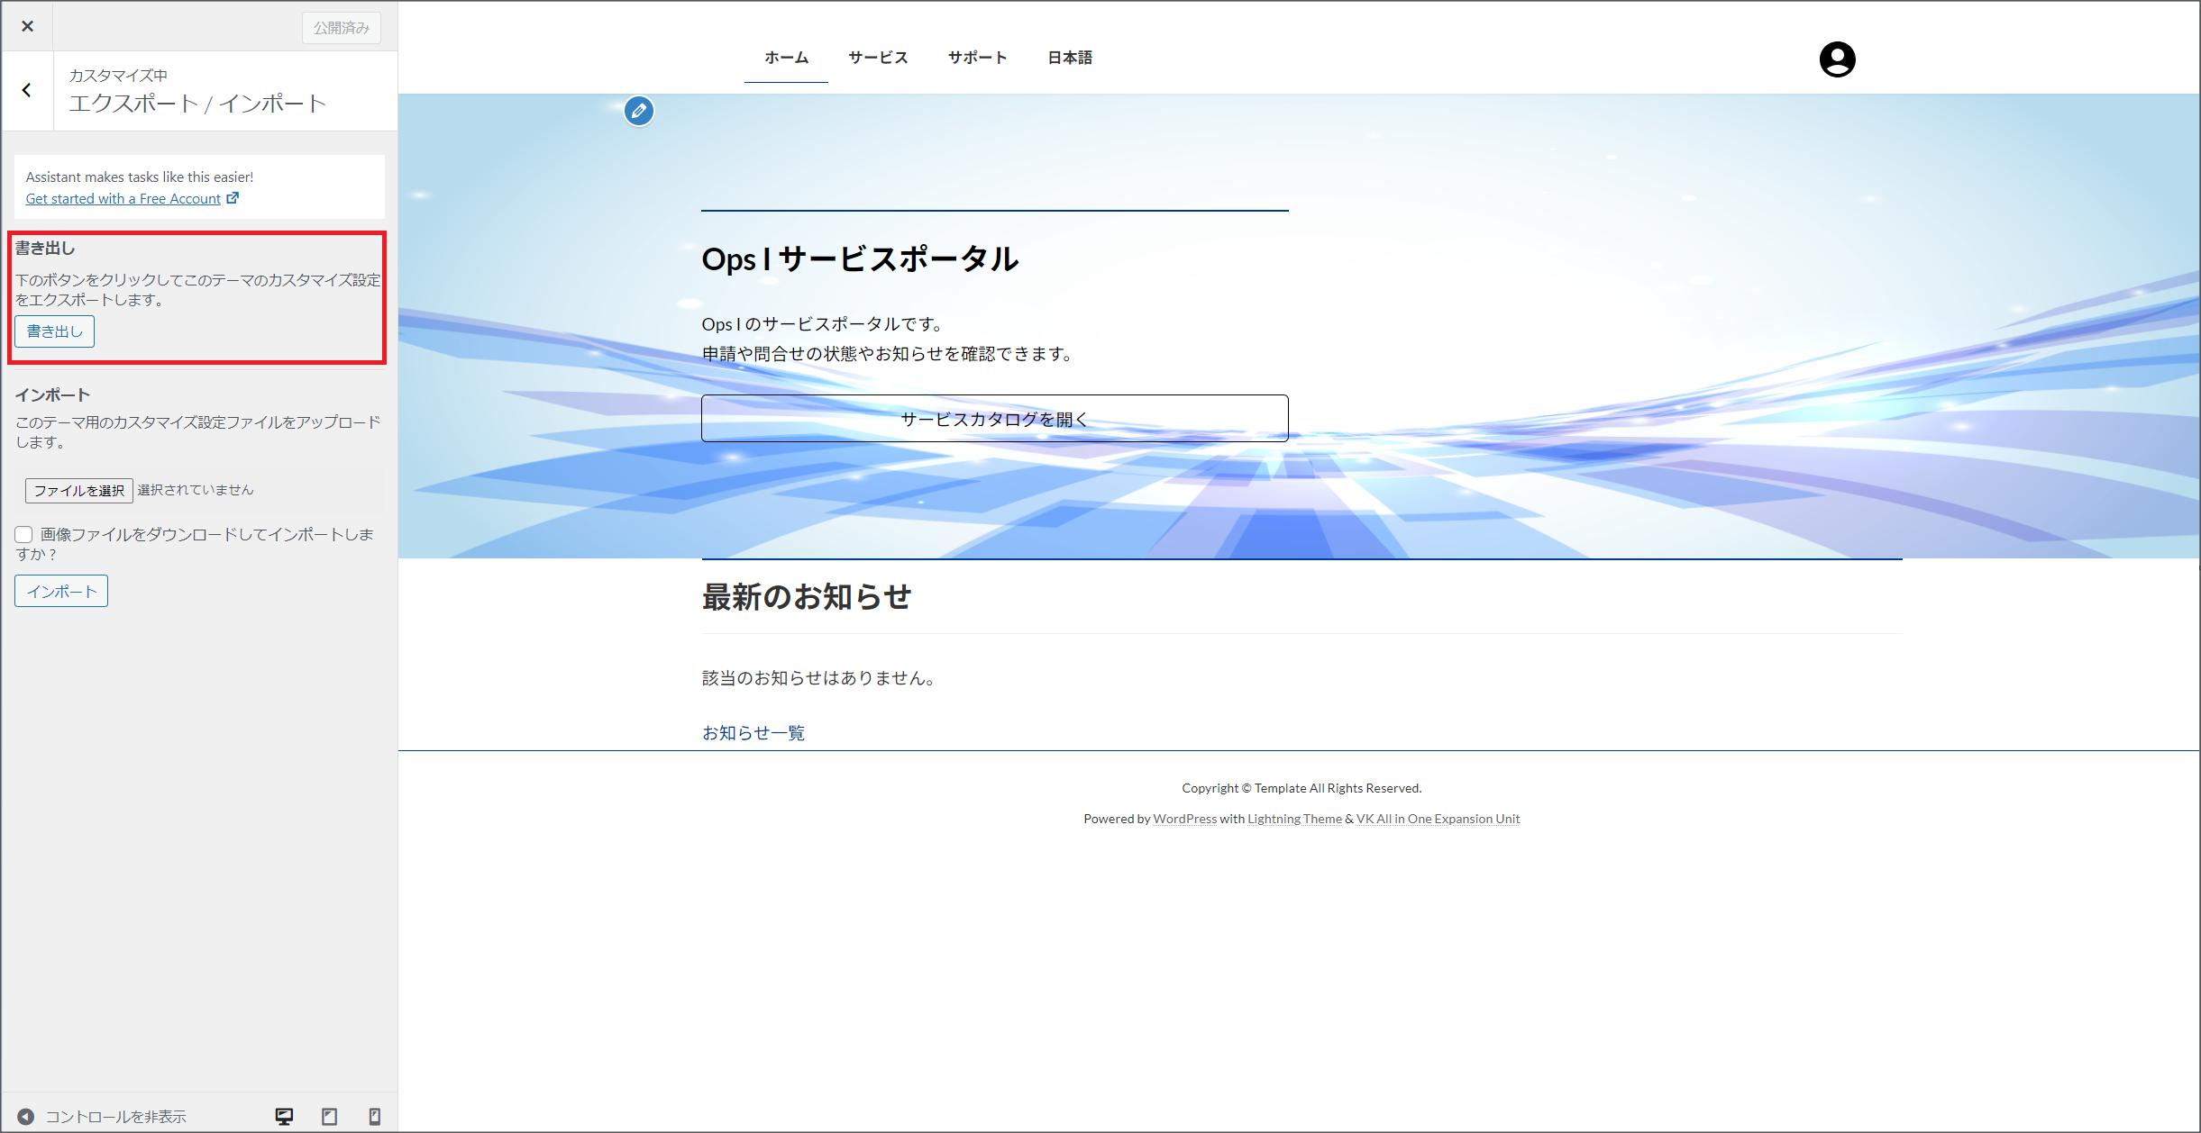The image size is (2201, 1133).
Task: Click the Get started with a Free Account link
Action: click(x=123, y=198)
